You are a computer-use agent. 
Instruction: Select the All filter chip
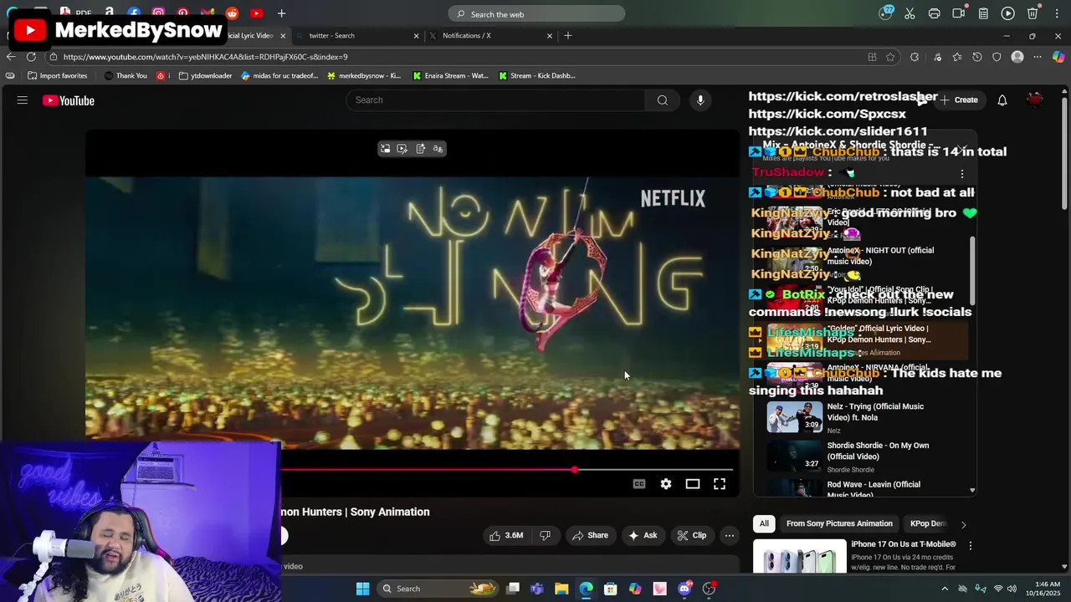point(764,523)
